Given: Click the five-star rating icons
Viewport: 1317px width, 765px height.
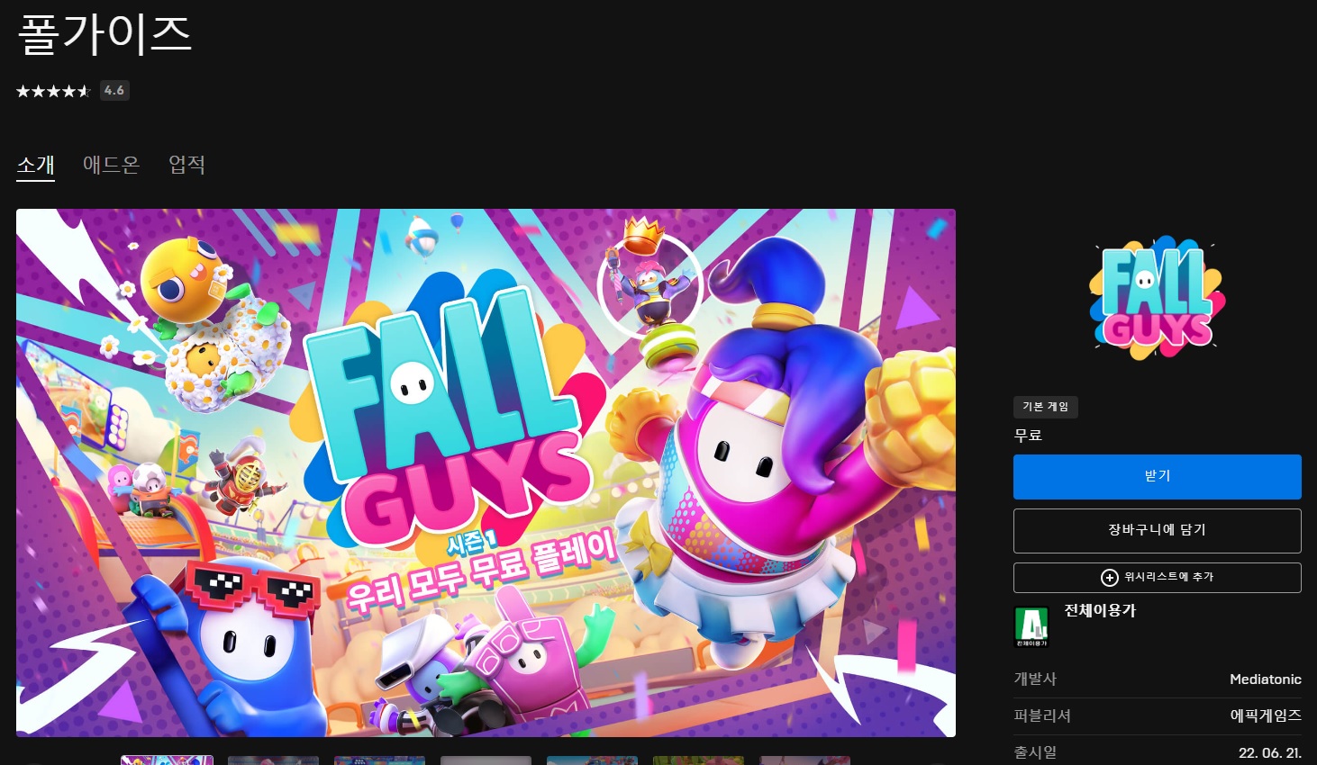Looking at the screenshot, I should pyautogui.click(x=54, y=91).
